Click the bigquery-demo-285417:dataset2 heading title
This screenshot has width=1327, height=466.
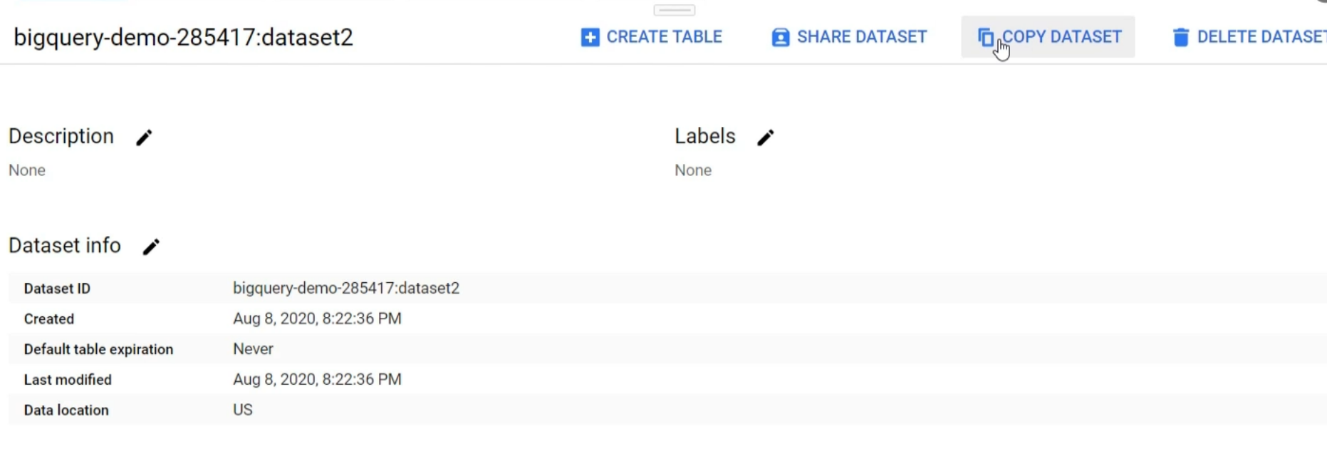tap(184, 37)
